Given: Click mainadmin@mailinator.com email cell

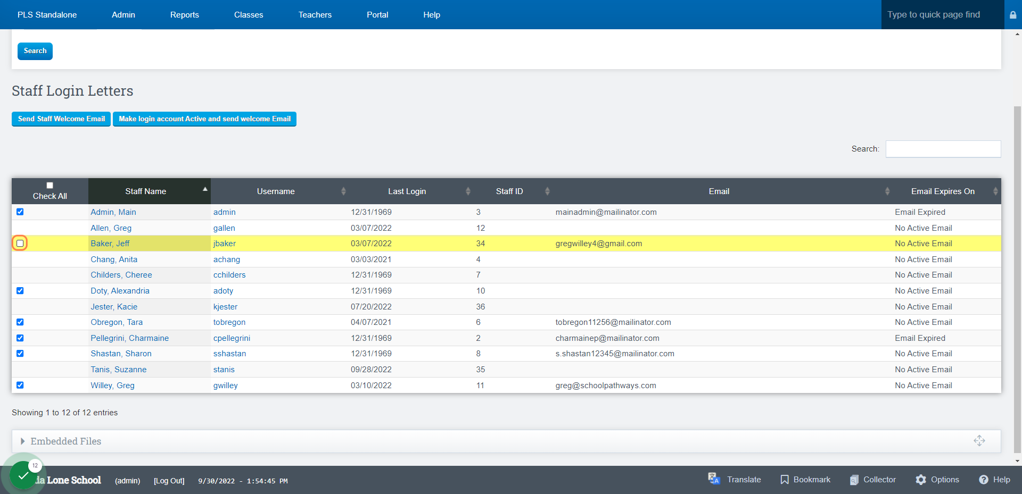Looking at the screenshot, I should (x=606, y=212).
